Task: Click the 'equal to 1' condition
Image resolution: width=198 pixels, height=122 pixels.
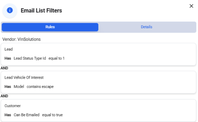Action: tap(57, 58)
